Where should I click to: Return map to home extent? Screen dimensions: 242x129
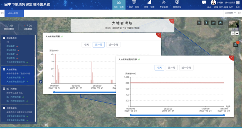click(221, 23)
